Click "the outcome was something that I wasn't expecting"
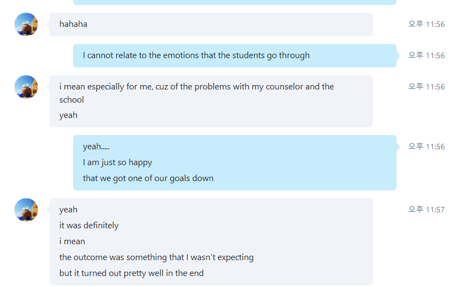Viewport: 457px width, 287px height. 157,257
